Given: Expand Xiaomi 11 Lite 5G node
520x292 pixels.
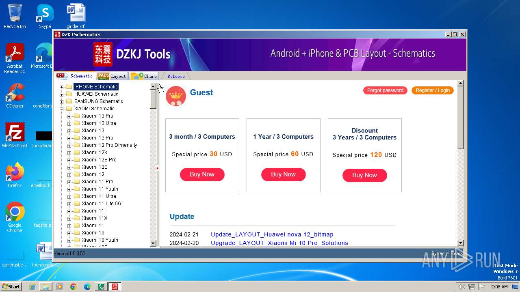Looking at the screenshot, I should (69, 204).
